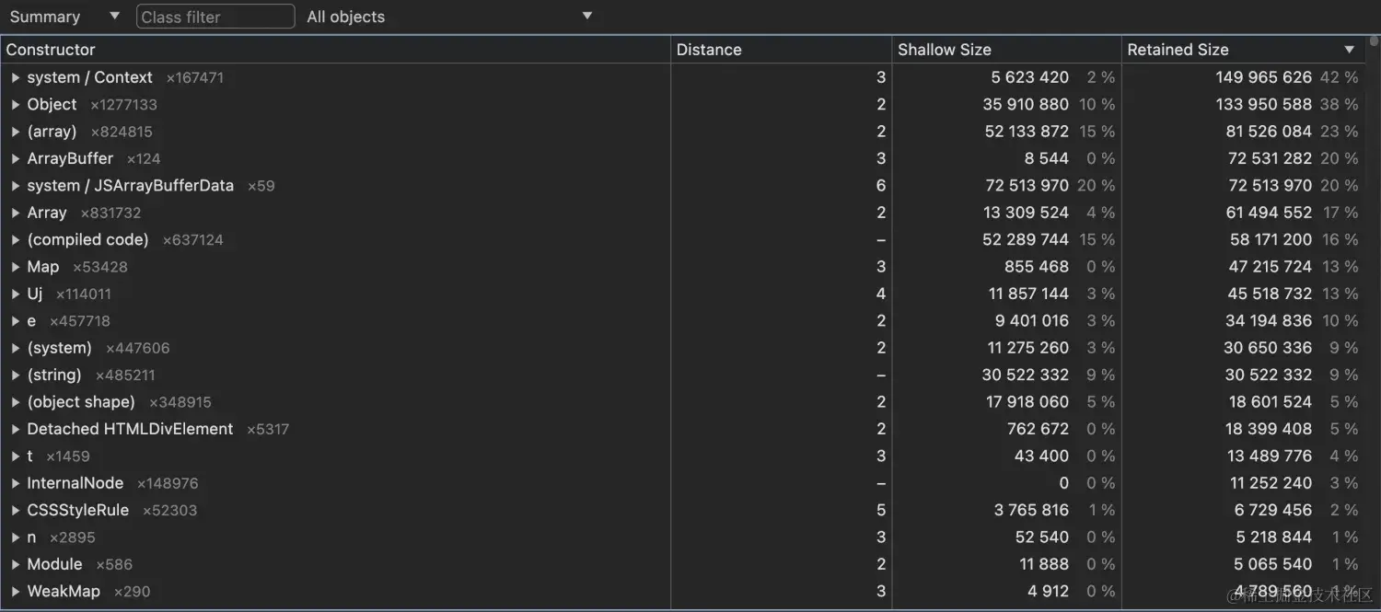
Task: Select the Uj constructor name
Action: (35, 294)
